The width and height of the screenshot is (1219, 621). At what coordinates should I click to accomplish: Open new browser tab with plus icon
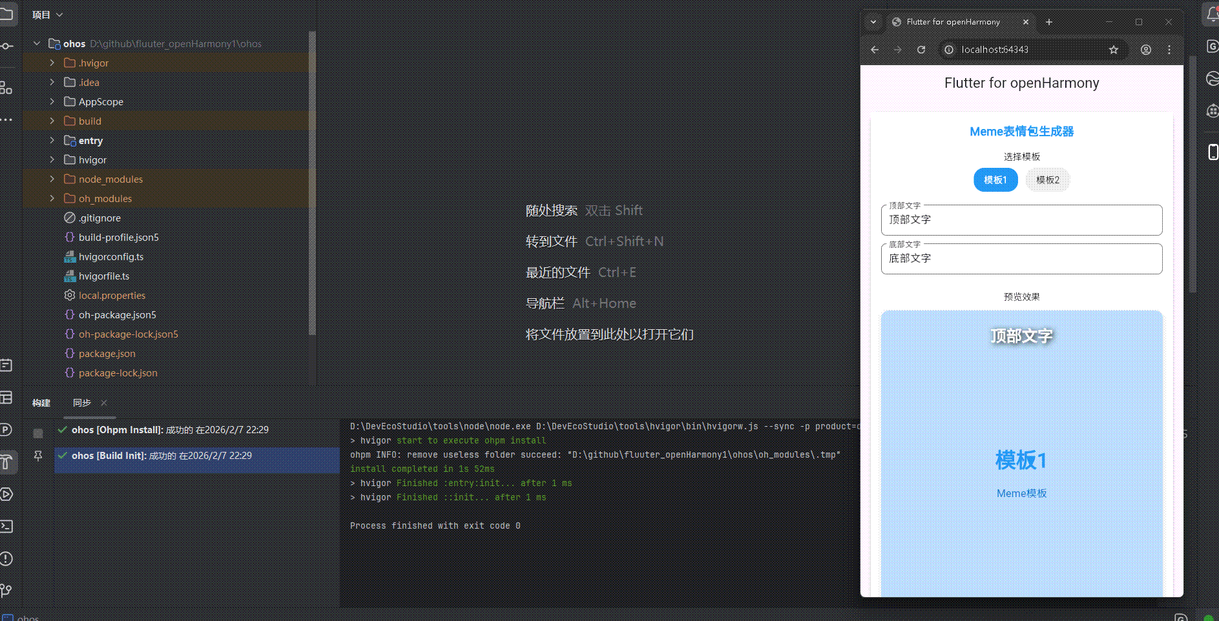[x=1049, y=22]
